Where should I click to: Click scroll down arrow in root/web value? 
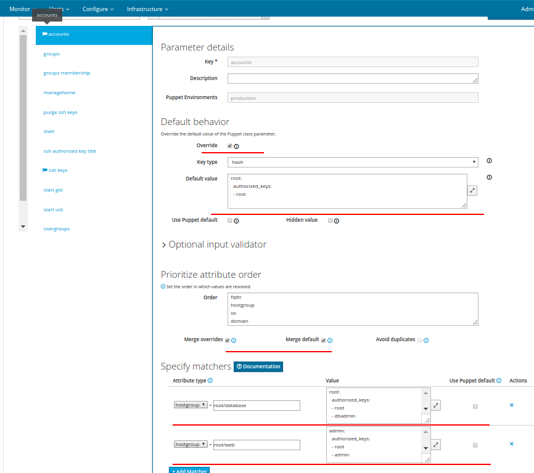[x=425, y=448]
